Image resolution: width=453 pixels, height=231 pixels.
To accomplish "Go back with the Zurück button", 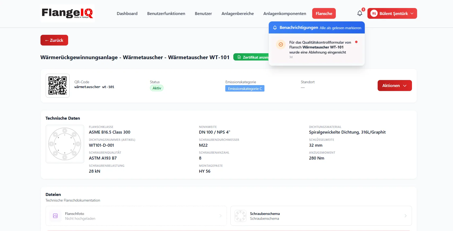I will click(x=54, y=40).
